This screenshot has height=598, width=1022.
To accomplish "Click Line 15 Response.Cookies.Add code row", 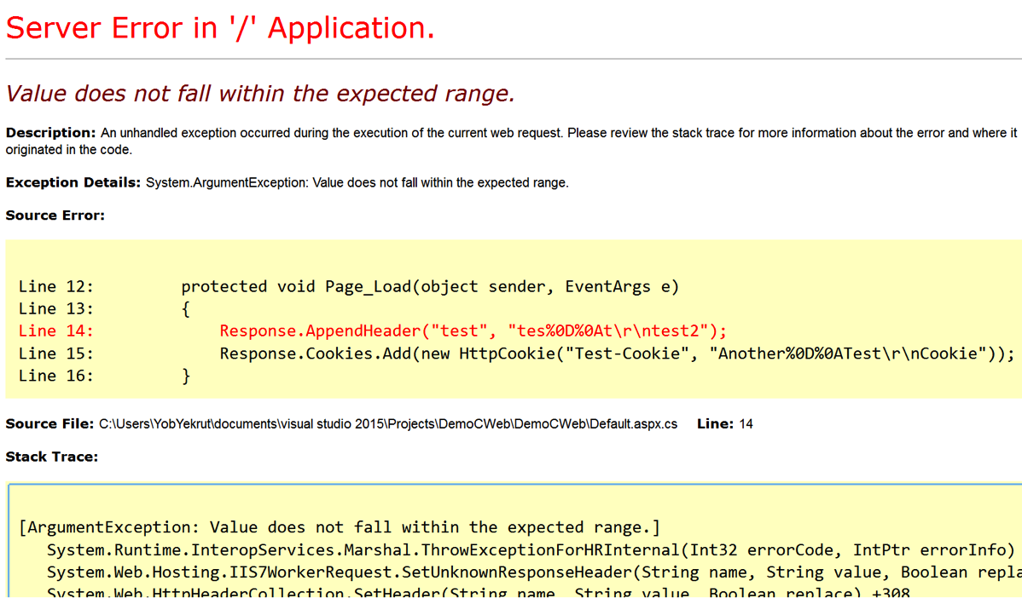I will 516,354.
